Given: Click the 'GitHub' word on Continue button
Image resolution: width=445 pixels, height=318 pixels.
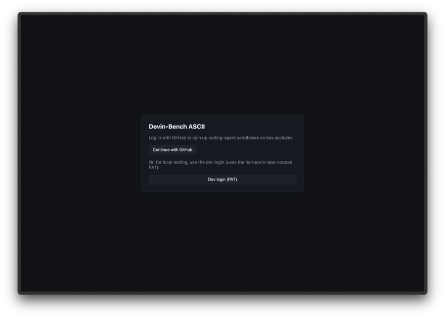Looking at the screenshot, I should coord(186,150).
